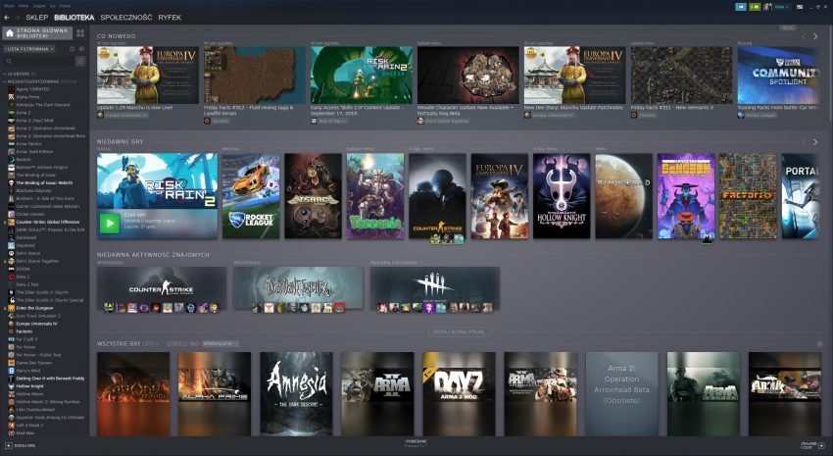Viewport: 833px width, 456px height.
Task: Select Alpha Prime in the game list
Action: pyautogui.click(x=27, y=97)
